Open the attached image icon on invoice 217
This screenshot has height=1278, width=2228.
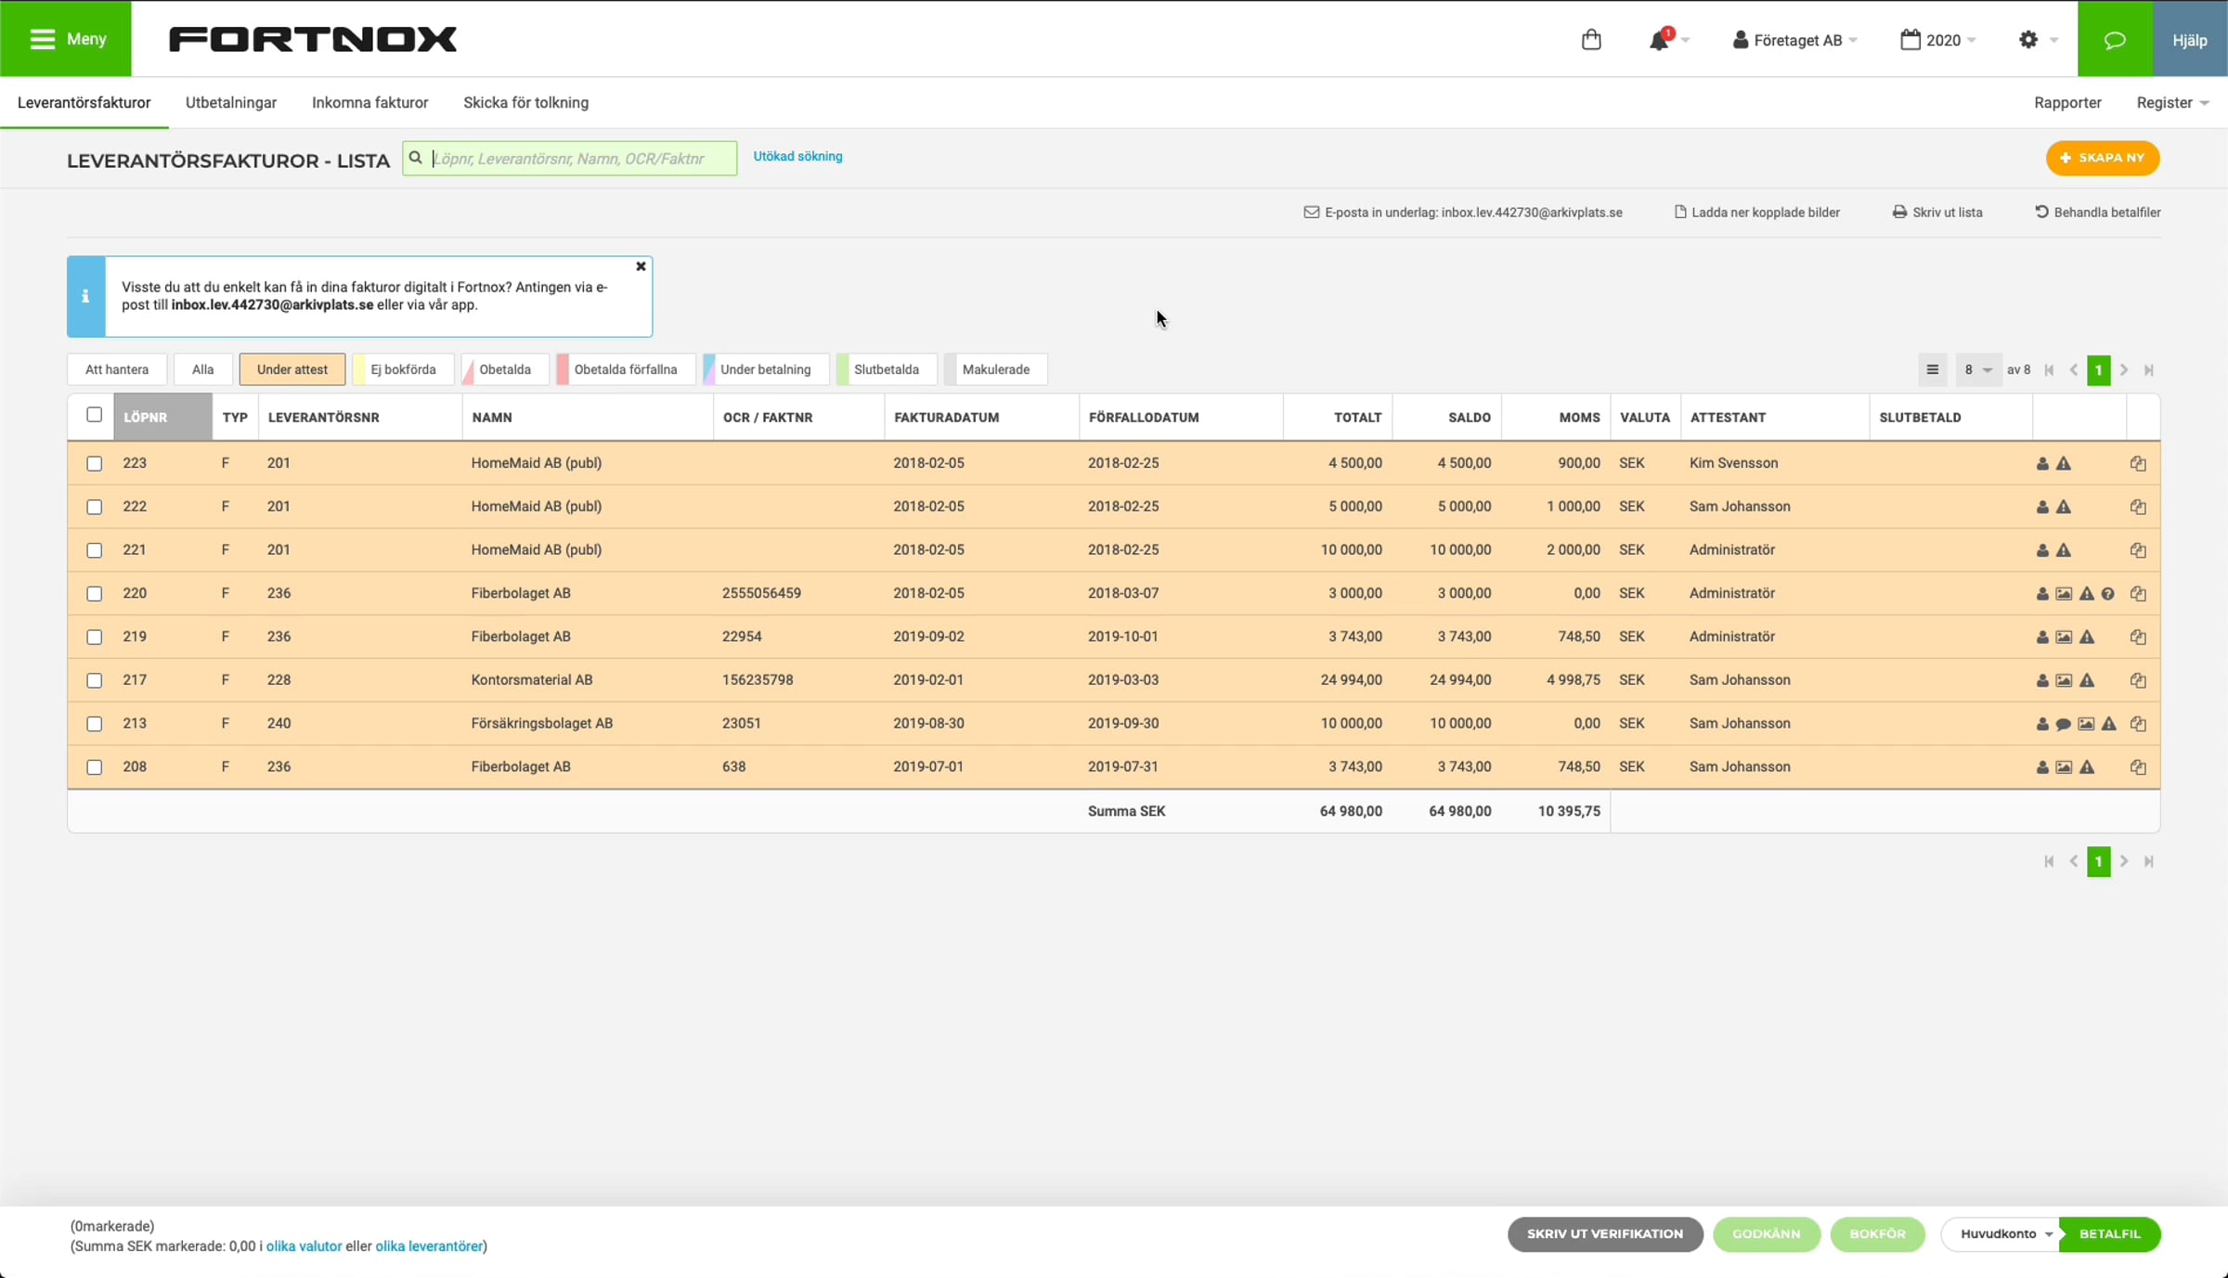click(x=2064, y=680)
